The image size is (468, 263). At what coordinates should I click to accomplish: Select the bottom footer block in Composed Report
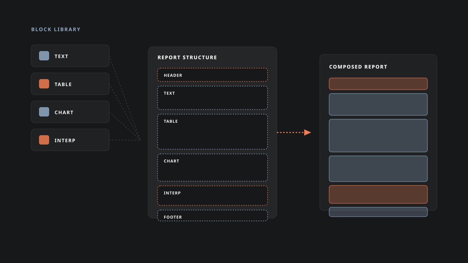coord(378,212)
